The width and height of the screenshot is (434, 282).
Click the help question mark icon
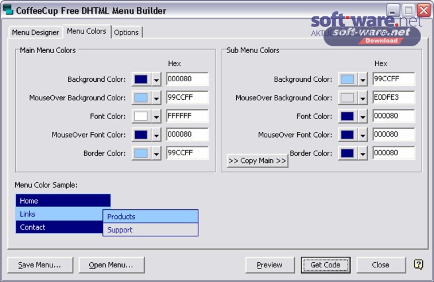tap(418, 265)
